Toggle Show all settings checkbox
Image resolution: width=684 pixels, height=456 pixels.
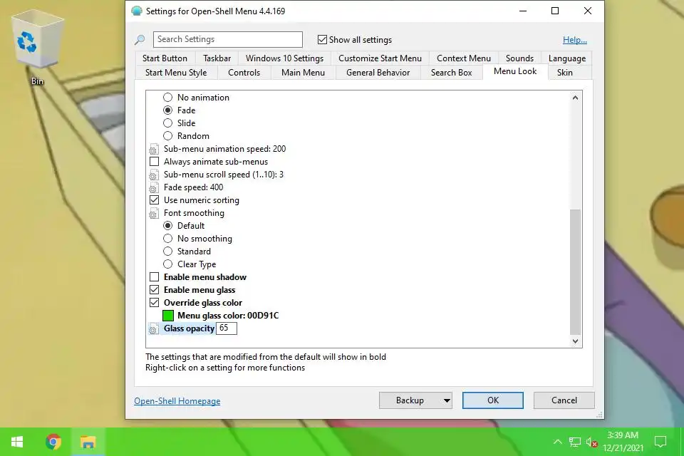[x=322, y=40]
